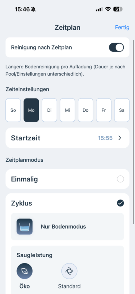Select the Öko suction power icon
Screen dimensions: 135x294
25,271
